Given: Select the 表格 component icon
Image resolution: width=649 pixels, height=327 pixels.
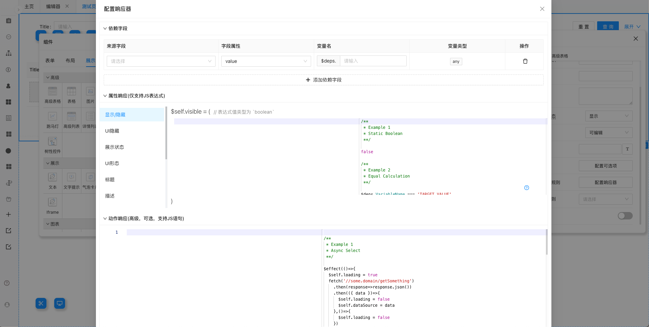Looking at the screenshot, I should pos(72,91).
